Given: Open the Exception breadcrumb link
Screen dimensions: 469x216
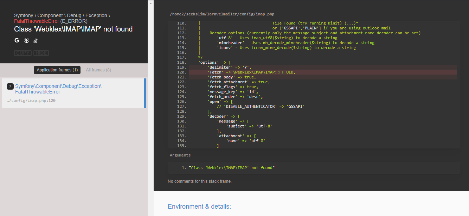Looking at the screenshot, I should click(x=97, y=15).
